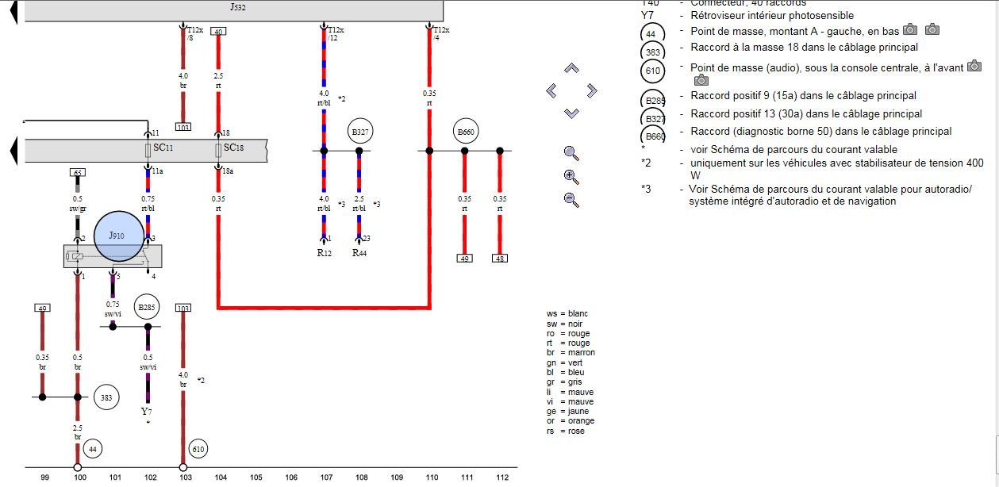Zoom in with the plus magnifier icon
Viewport: 999px width, 487px height.
[x=571, y=177]
